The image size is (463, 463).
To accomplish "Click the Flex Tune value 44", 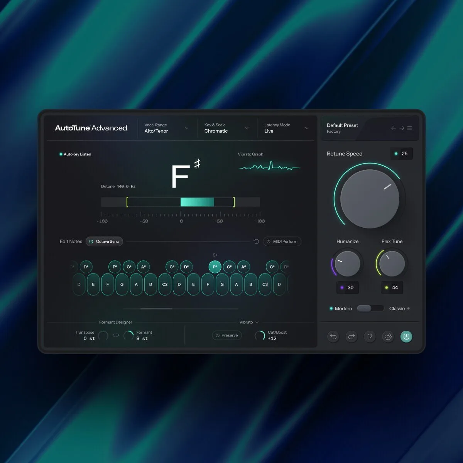I will click(392, 287).
